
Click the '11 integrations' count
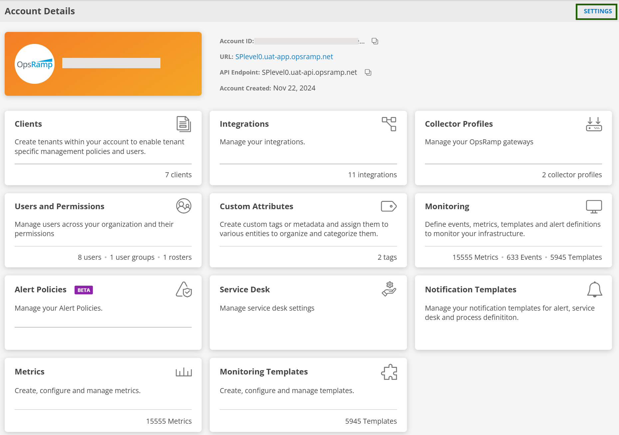(x=372, y=175)
